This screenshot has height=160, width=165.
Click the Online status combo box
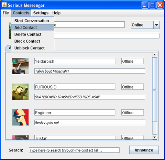[145, 25]
